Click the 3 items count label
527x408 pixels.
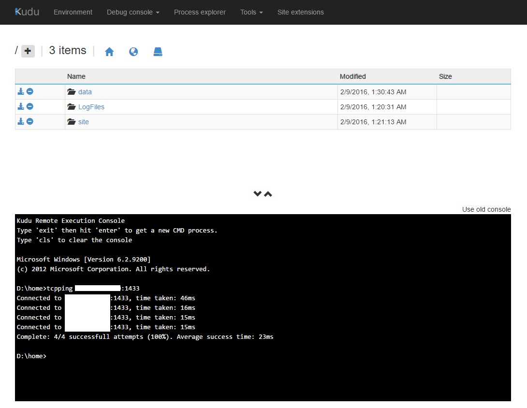tap(68, 50)
